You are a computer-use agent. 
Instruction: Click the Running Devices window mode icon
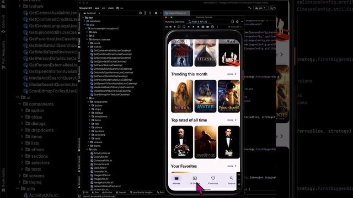(233, 22)
